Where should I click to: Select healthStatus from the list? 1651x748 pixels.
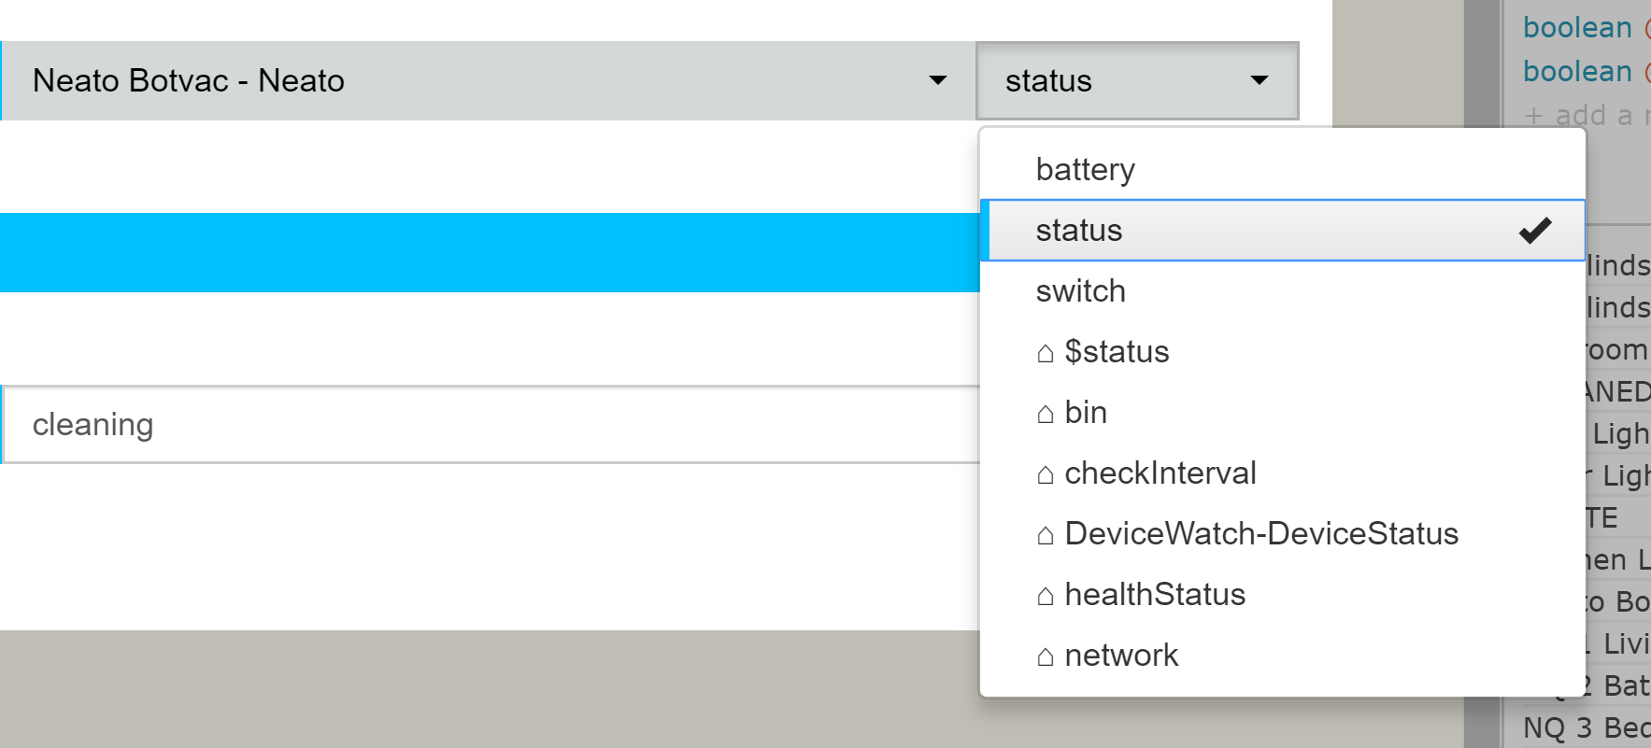1283,594
